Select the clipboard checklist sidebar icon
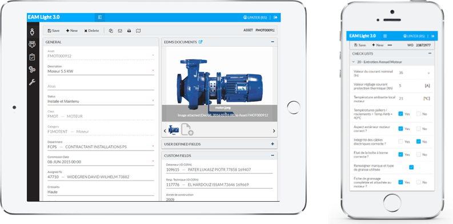 pyautogui.click(x=32, y=57)
